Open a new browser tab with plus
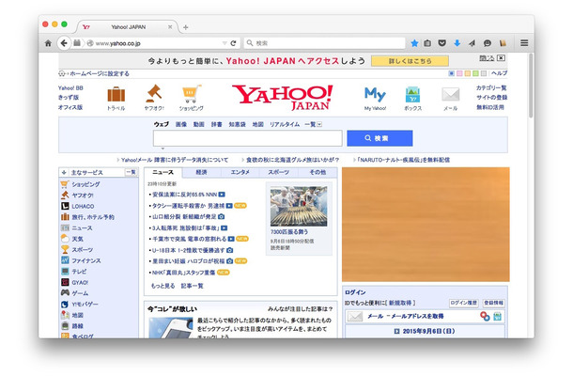This screenshot has height=376, width=573. [x=186, y=27]
